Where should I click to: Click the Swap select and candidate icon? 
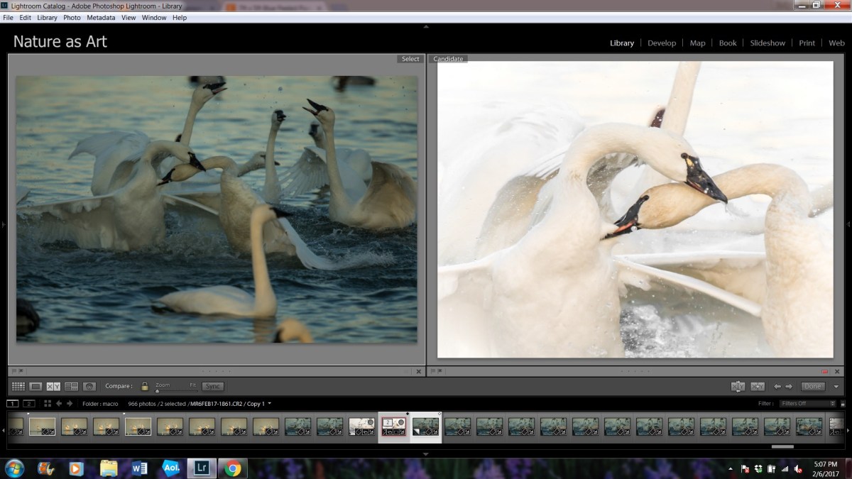coord(738,387)
